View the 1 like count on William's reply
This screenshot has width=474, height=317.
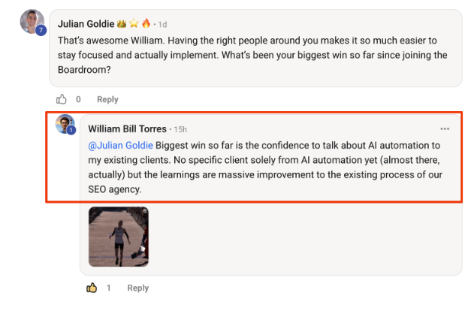109,288
